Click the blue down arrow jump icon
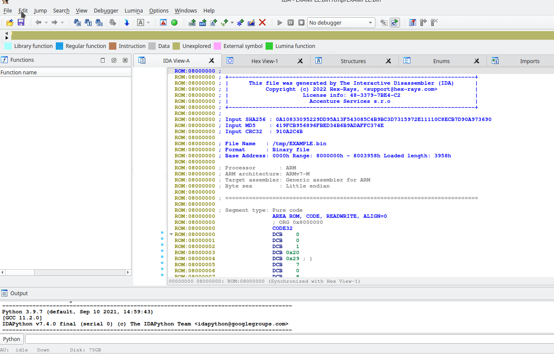The width and height of the screenshot is (554, 354). point(127,22)
